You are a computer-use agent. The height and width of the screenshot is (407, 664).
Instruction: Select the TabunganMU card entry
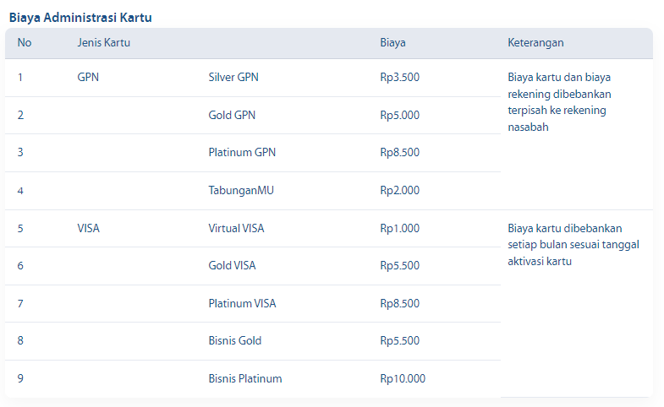point(241,191)
